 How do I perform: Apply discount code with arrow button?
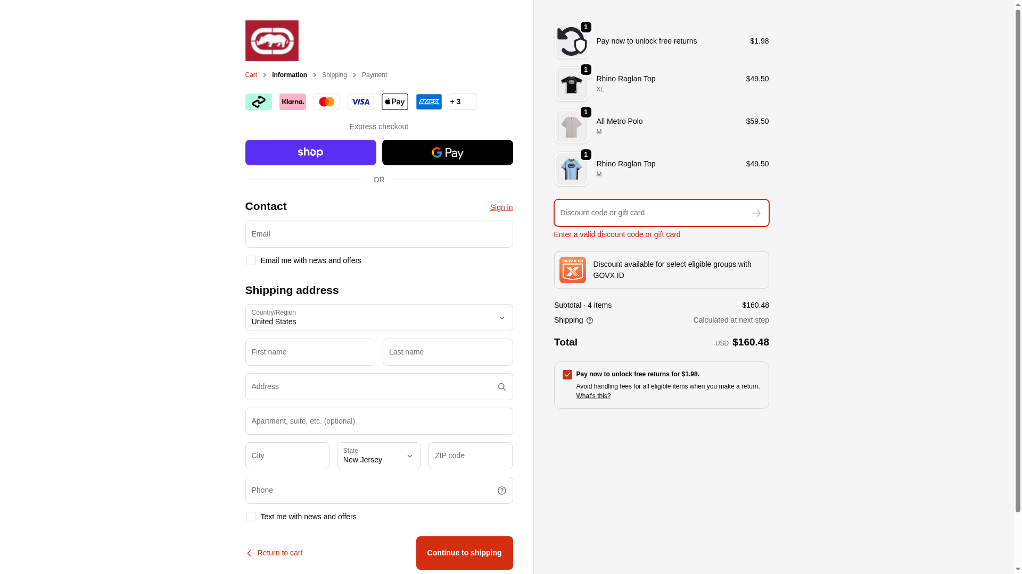click(756, 213)
